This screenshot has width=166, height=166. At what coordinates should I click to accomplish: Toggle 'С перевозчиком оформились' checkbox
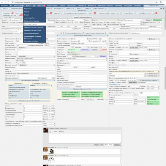[105, 33]
